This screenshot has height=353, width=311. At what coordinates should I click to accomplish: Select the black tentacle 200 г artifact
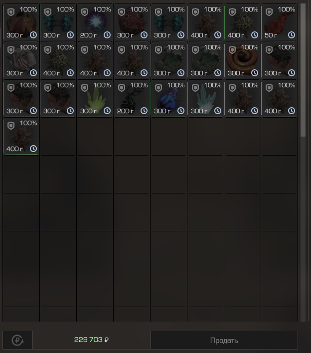(x=132, y=99)
